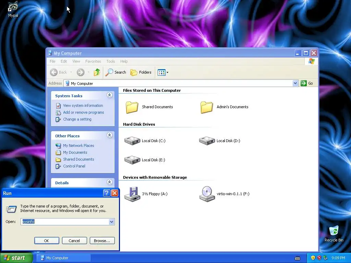Open My Network Places link

pyautogui.click(x=78, y=145)
